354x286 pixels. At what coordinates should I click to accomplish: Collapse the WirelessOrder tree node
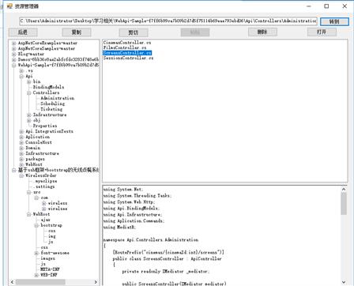[21, 175]
